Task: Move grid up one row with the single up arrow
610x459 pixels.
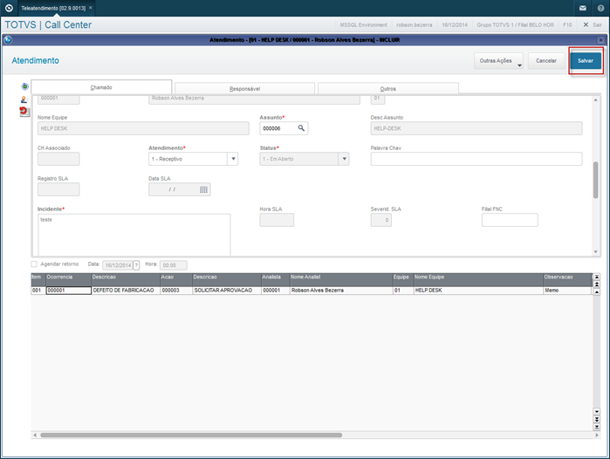Action: click(x=596, y=291)
